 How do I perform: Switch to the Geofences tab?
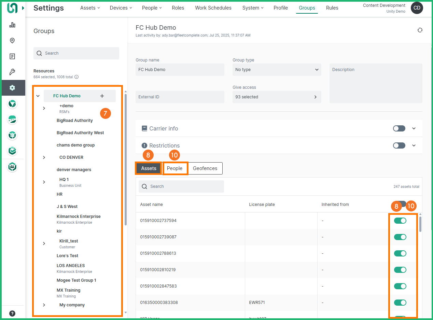coord(205,168)
